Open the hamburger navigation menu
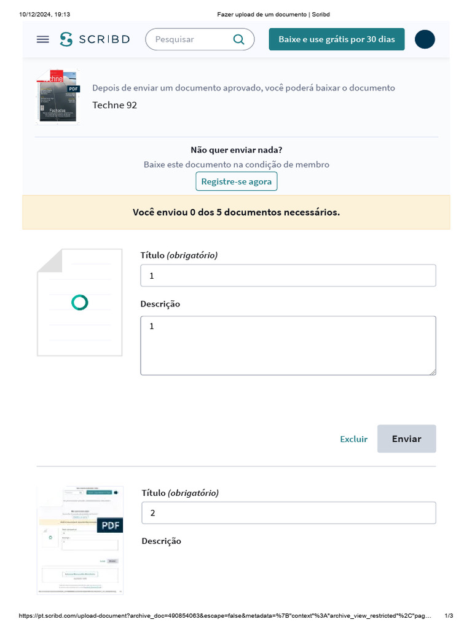This screenshot has height=630, width=472. (x=42, y=39)
